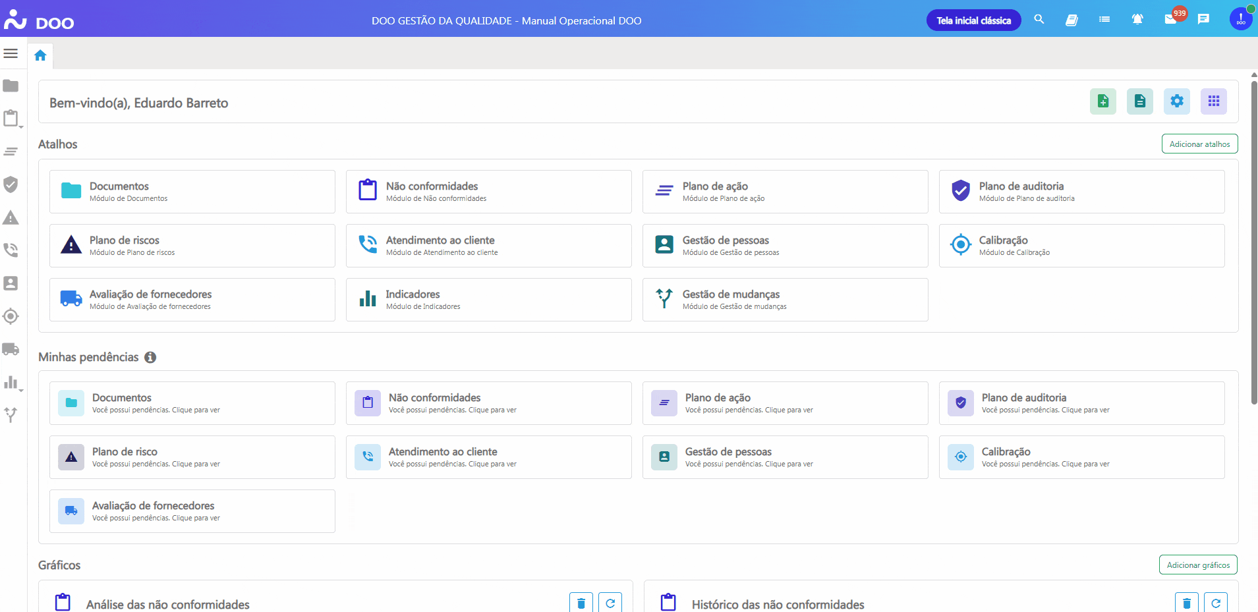Open the Calibração shortcut in Atalhos

click(1081, 246)
